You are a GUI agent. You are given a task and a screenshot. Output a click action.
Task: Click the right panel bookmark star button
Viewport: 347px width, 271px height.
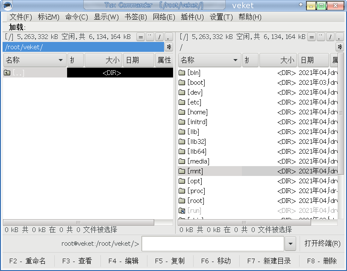point(340,47)
